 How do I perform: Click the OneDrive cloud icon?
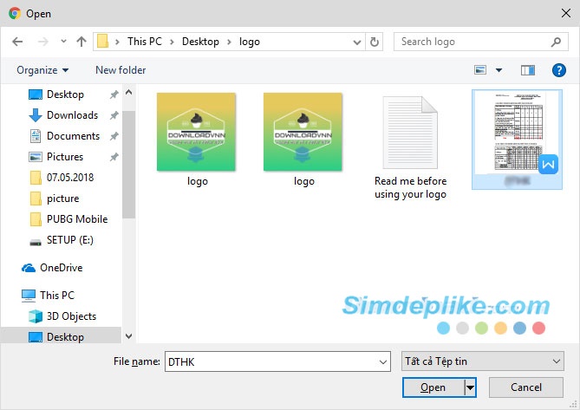tap(29, 268)
